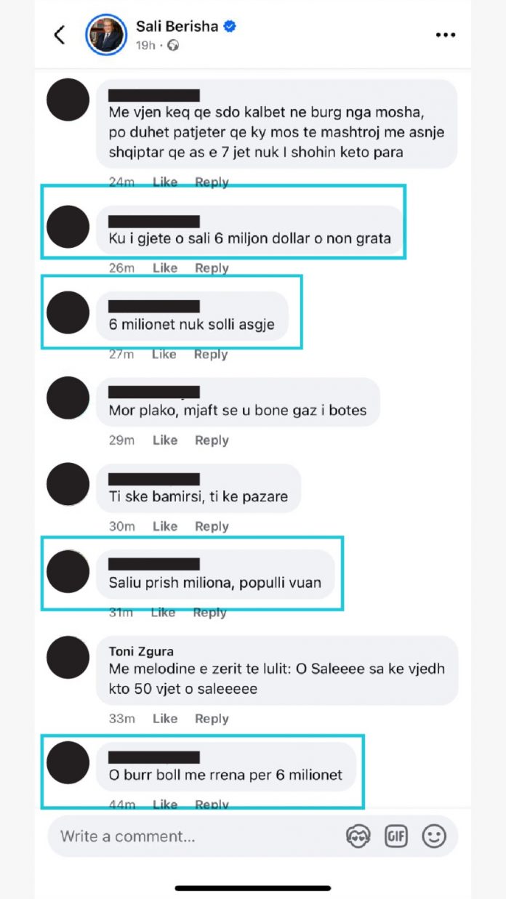Reply to Toni Zgura's comment
The image size is (506, 899).
click(212, 718)
